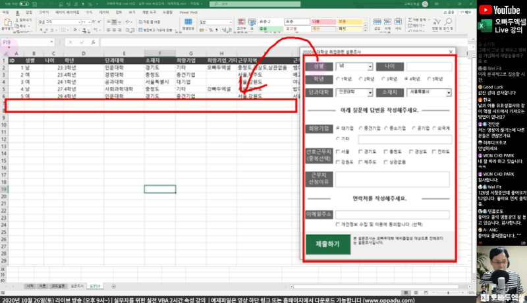This screenshot has height=303, width=527.
Task: Open the 성별 gender combo box
Action: pyautogui.click(x=370, y=67)
